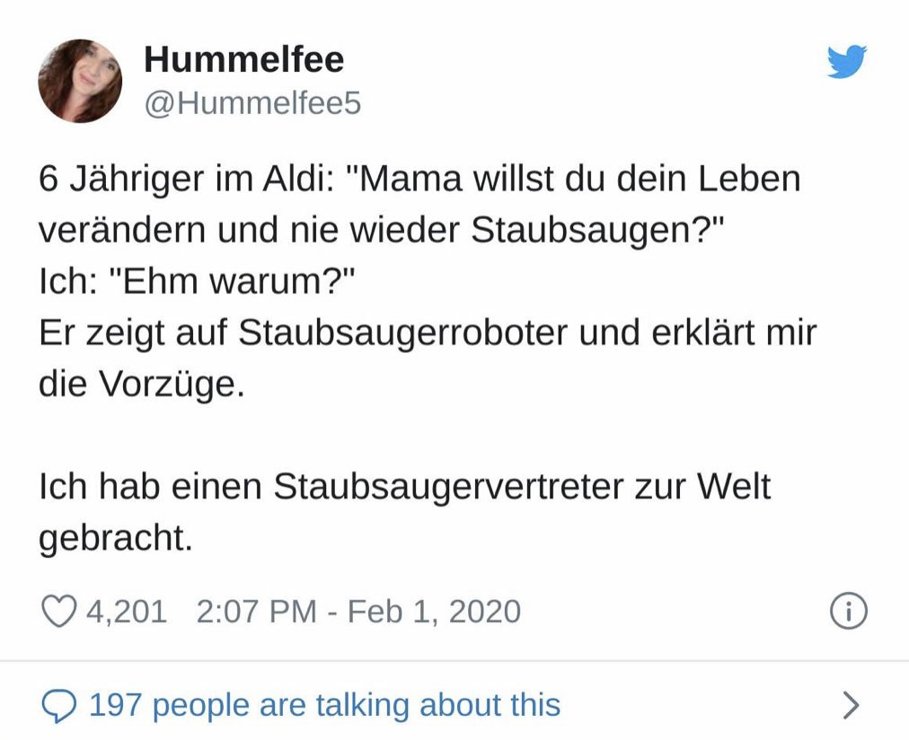909x740 pixels.
Task: Like the tweet with the heart icon
Action: (59, 612)
